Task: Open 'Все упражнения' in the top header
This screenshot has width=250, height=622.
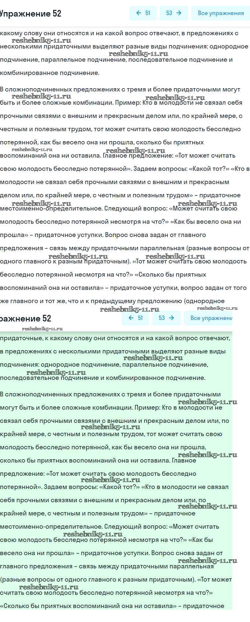Action: (221, 13)
